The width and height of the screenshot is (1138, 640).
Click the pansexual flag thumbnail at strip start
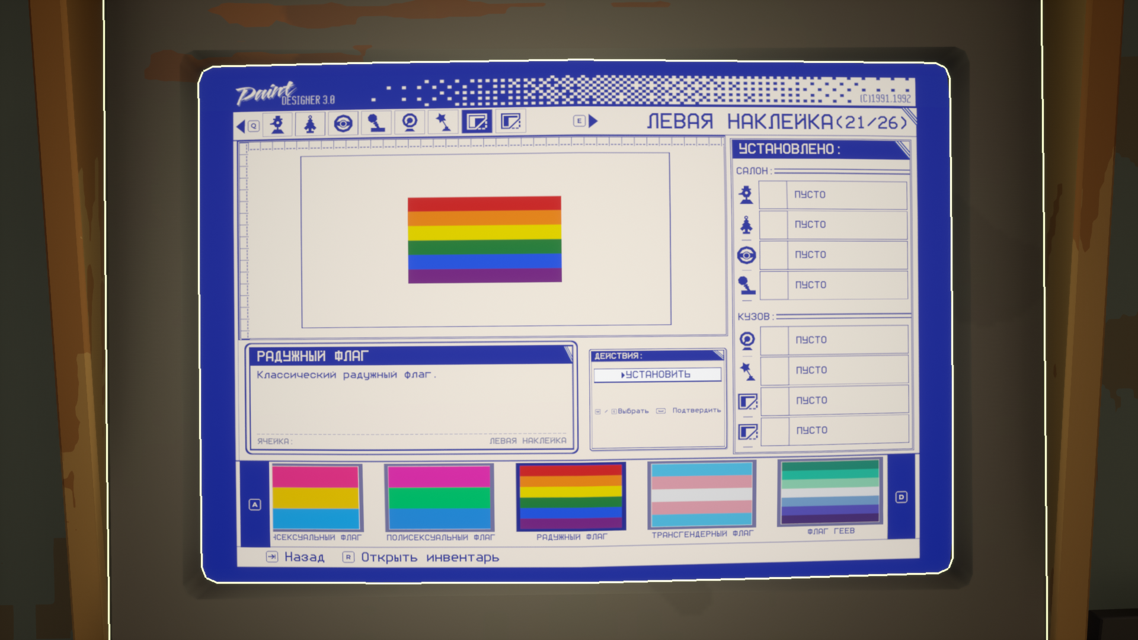coord(317,498)
